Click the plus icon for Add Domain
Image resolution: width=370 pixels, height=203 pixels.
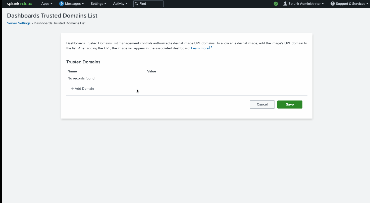coord(73,89)
